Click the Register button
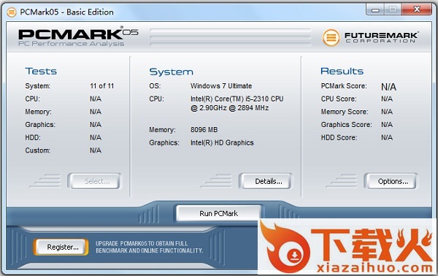This screenshot has width=438, height=276. [x=61, y=247]
